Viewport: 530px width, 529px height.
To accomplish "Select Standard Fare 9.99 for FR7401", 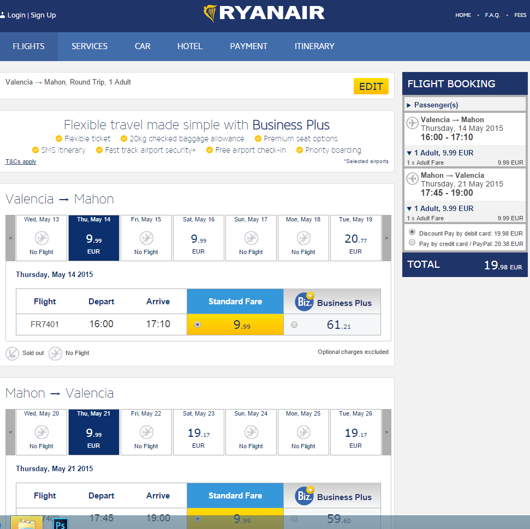I will click(x=198, y=324).
